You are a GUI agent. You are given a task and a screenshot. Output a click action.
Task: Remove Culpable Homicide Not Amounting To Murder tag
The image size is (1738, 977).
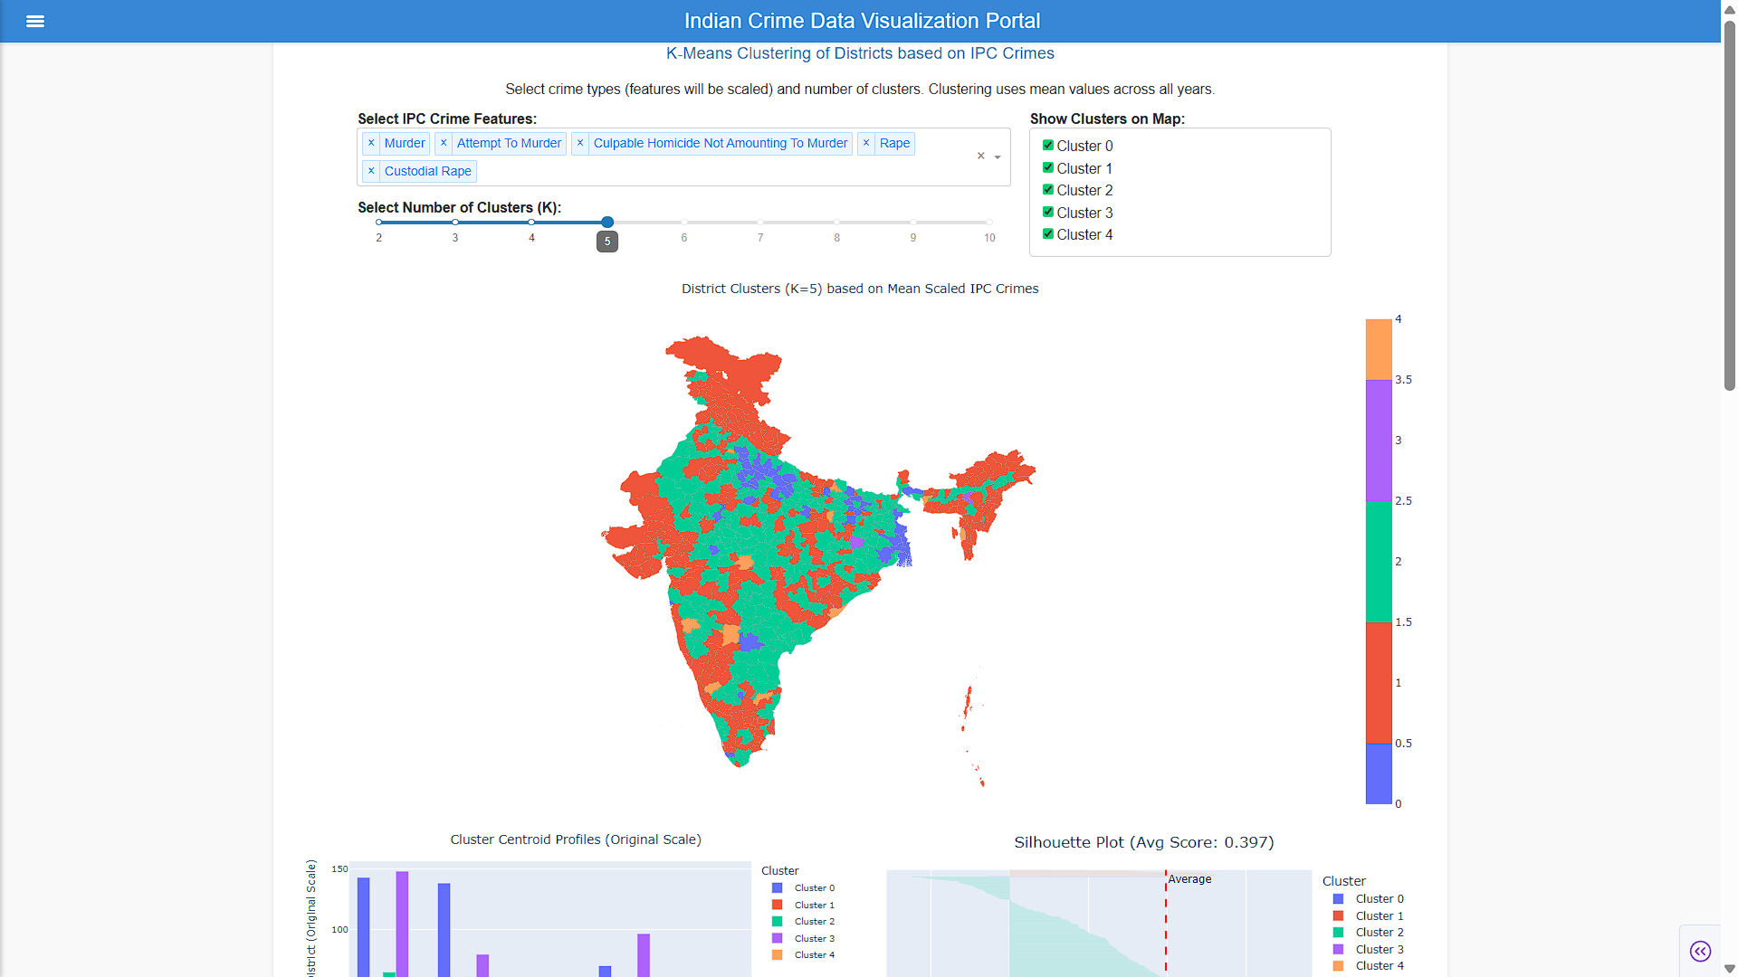point(580,143)
